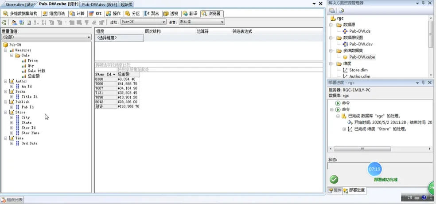Viewport: 436px width, 204px height.
Task: Click Store.dim in Solution Explorer
Action: pyautogui.click(x=358, y=70)
